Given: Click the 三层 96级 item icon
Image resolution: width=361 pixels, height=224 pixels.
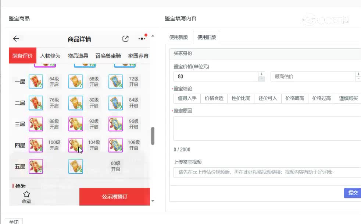Looking at the screenshot, I should point(115,124).
